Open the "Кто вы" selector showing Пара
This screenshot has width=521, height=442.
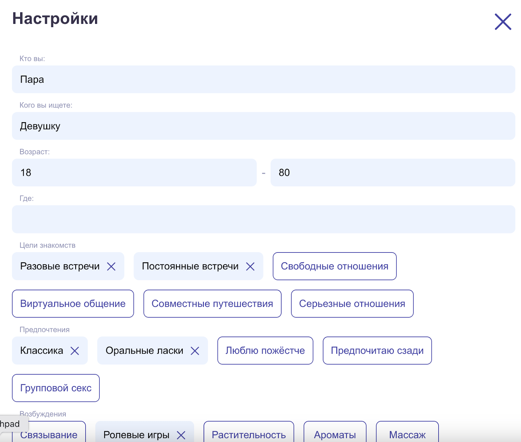(x=260, y=79)
